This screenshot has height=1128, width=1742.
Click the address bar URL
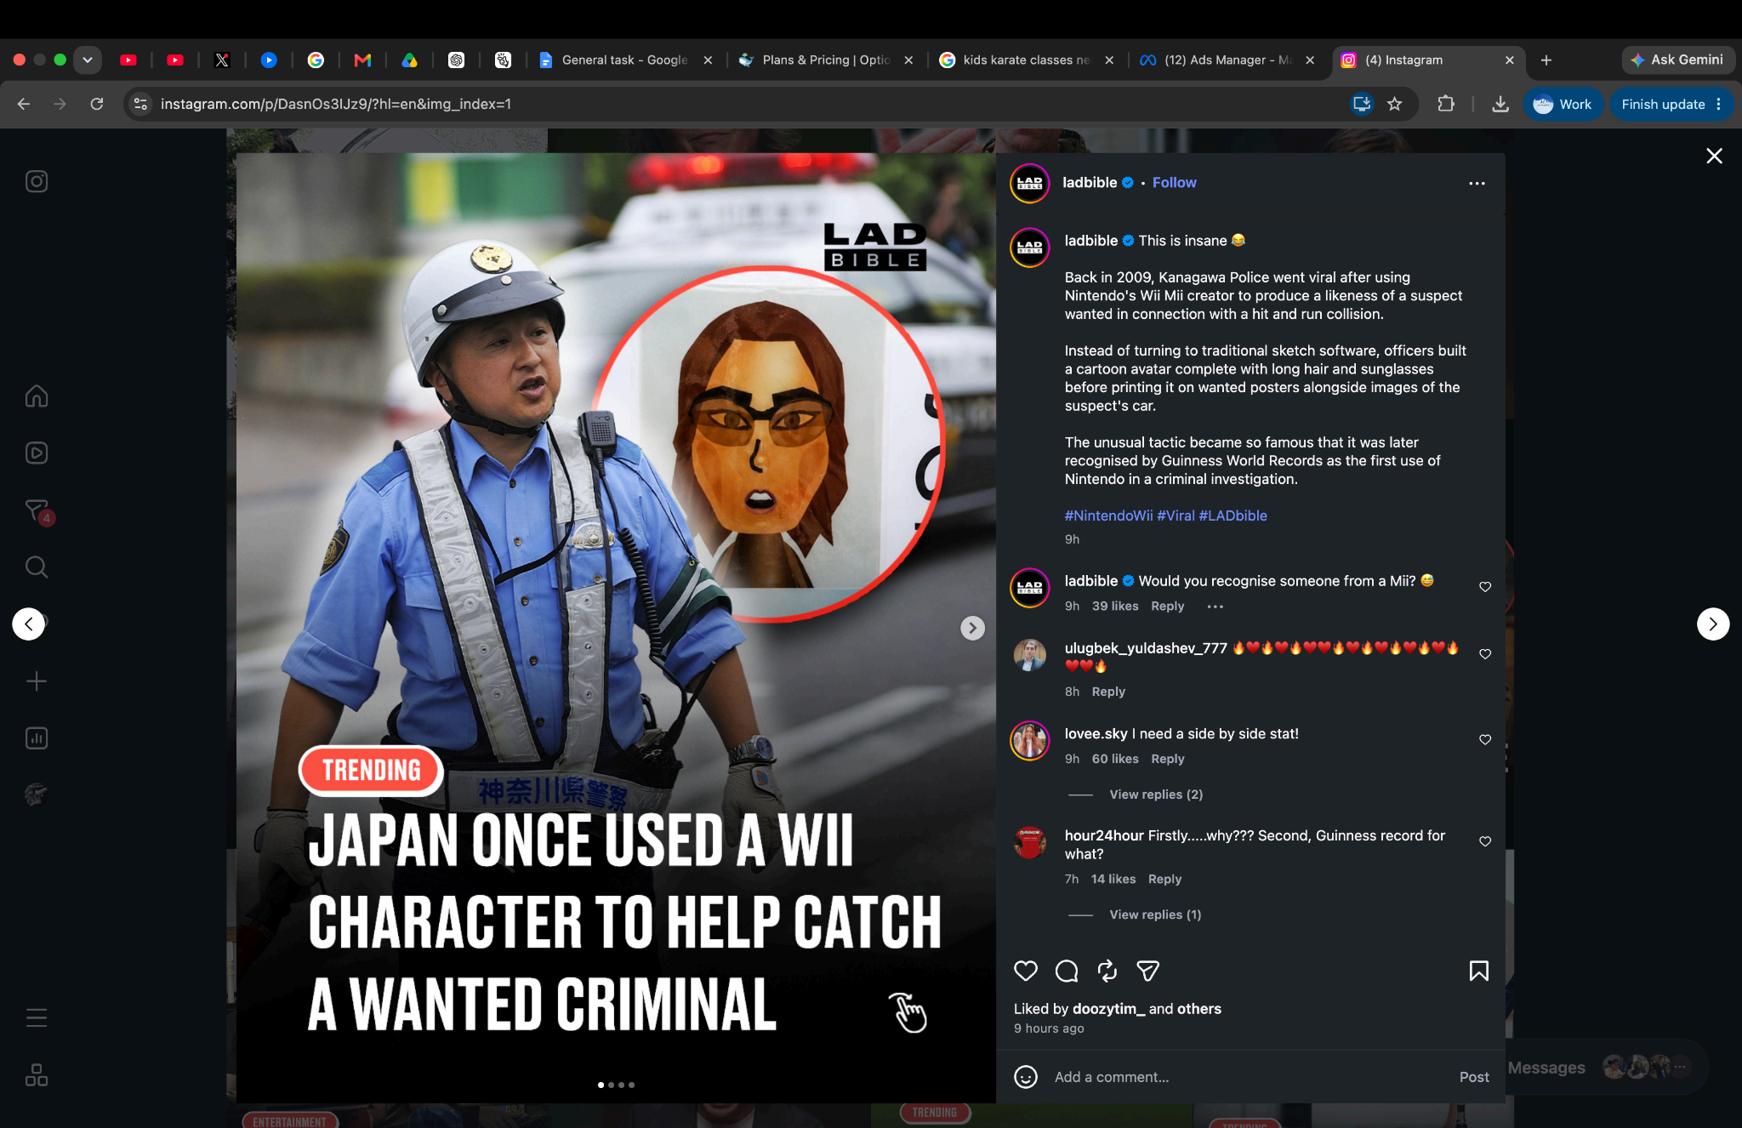(x=336, y=104)
